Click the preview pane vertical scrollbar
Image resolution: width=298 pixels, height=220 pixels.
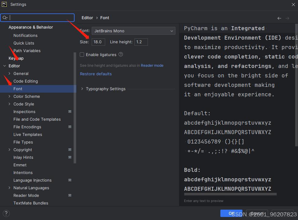(296, 85)
